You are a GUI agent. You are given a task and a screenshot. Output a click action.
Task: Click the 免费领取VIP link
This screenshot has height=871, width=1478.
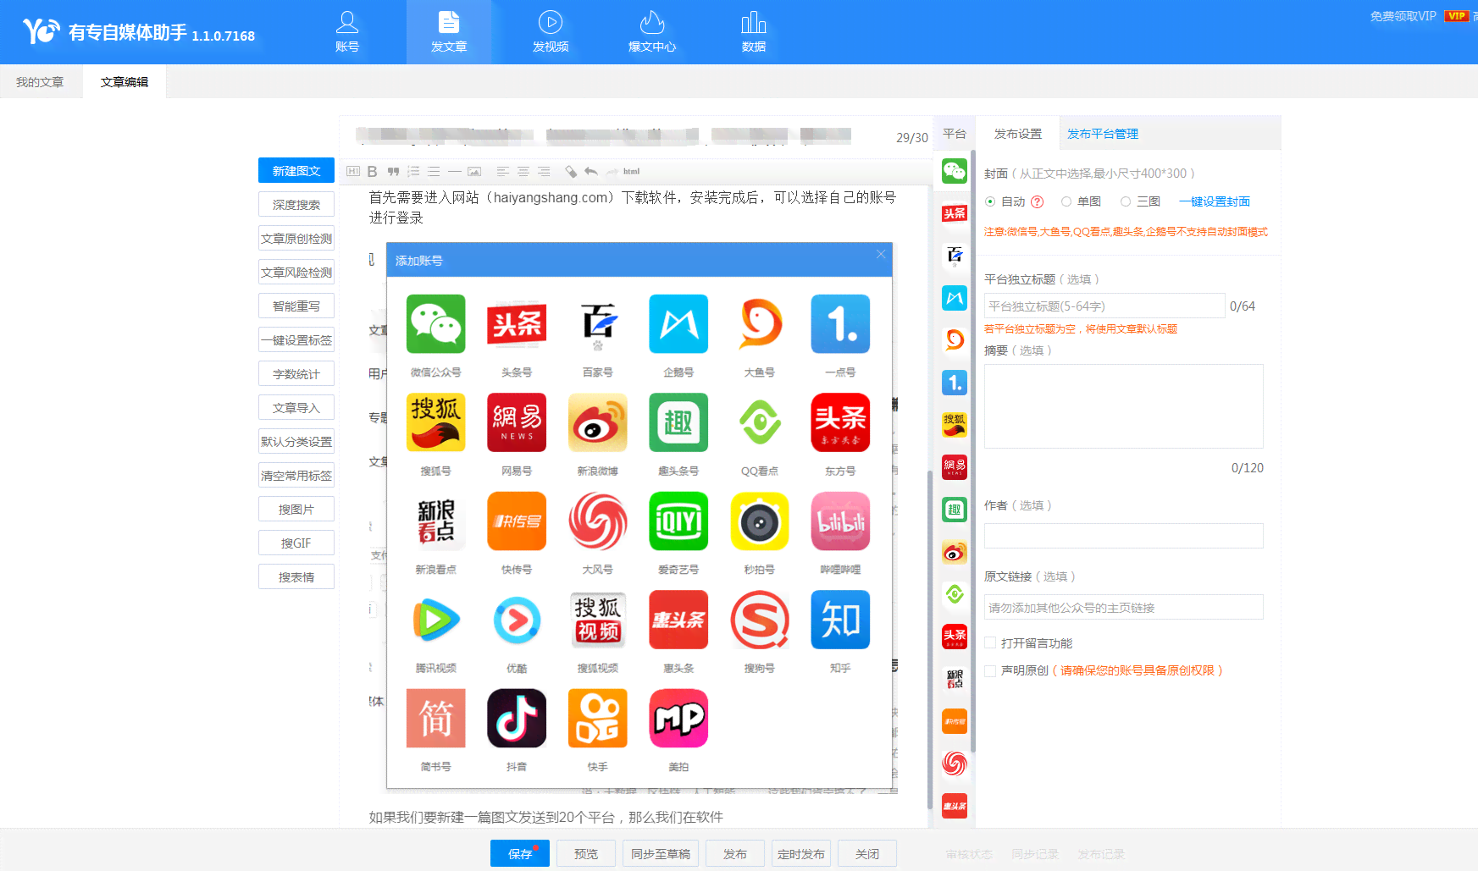[1403, 16]
